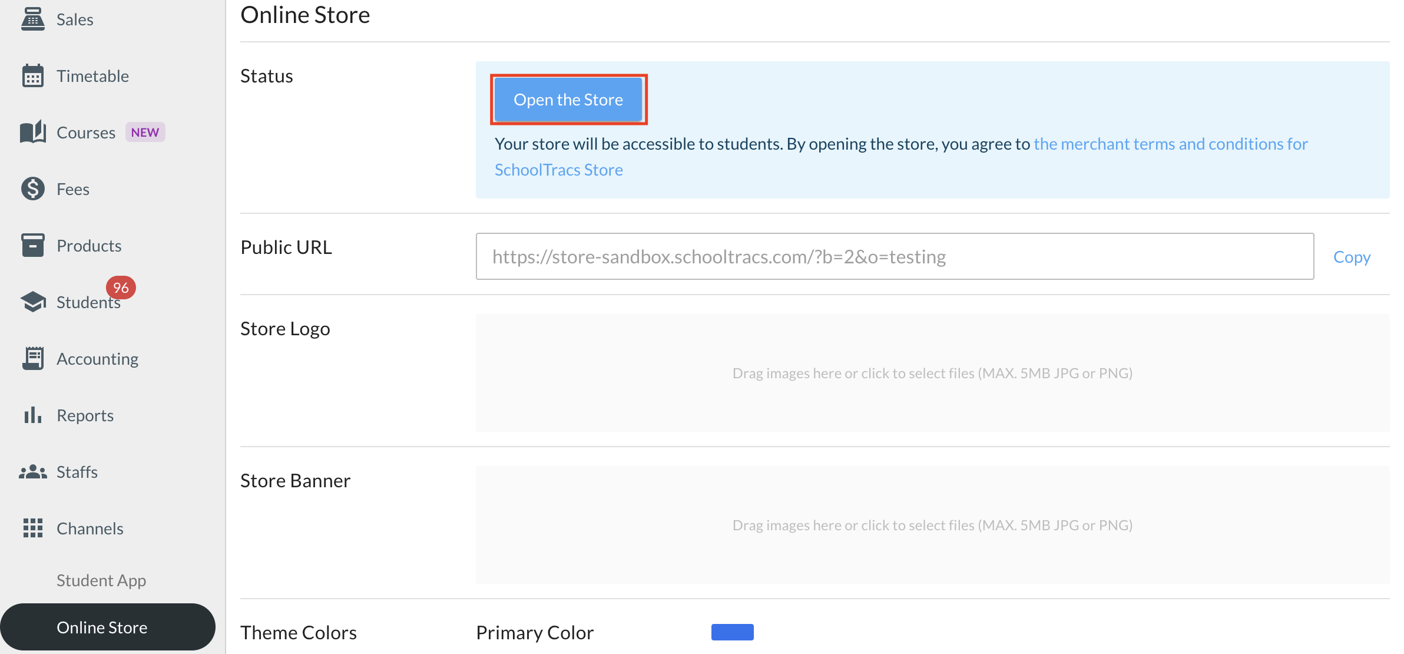Click the 96 badge on Students
The image size is (1404, 654).
pos(121,288)
